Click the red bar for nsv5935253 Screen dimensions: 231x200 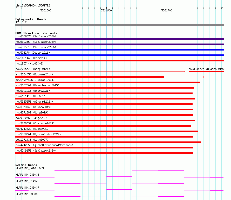(x=104, y=104)
